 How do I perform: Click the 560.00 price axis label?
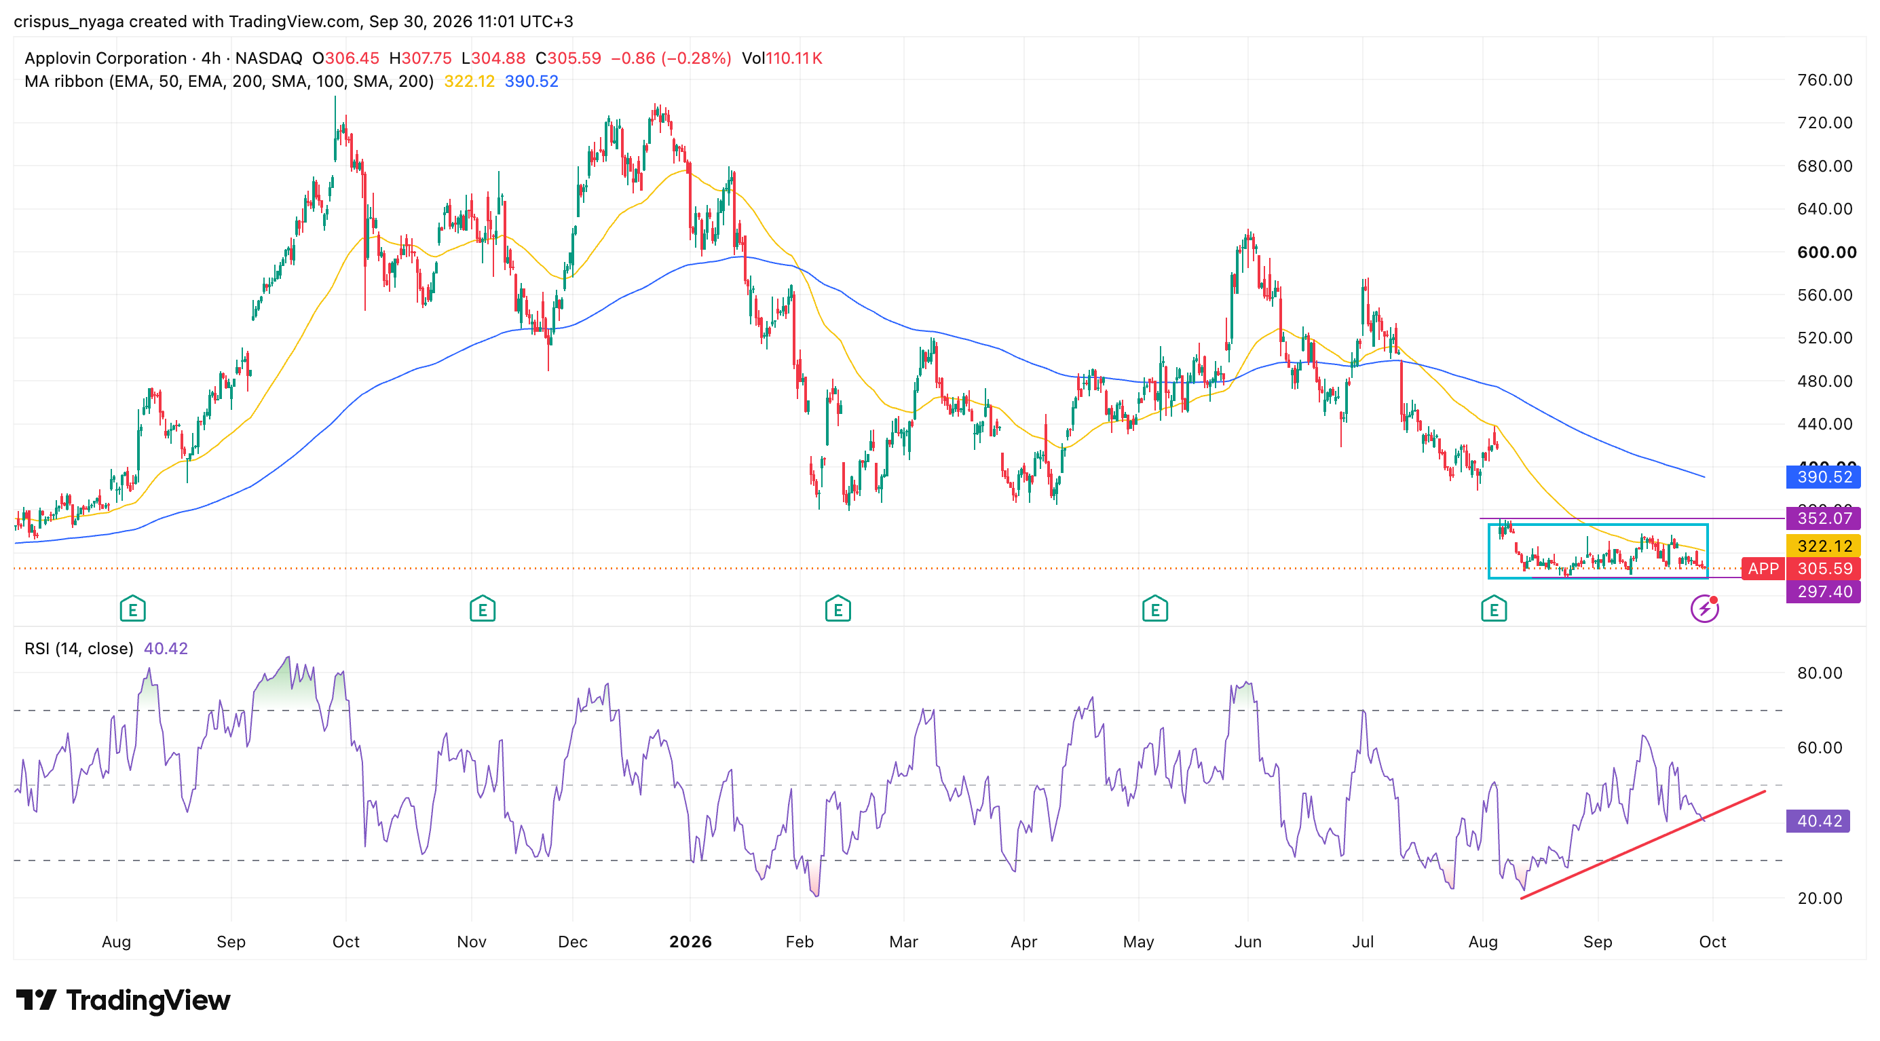pyautogui.click(x=1824, y=295)
